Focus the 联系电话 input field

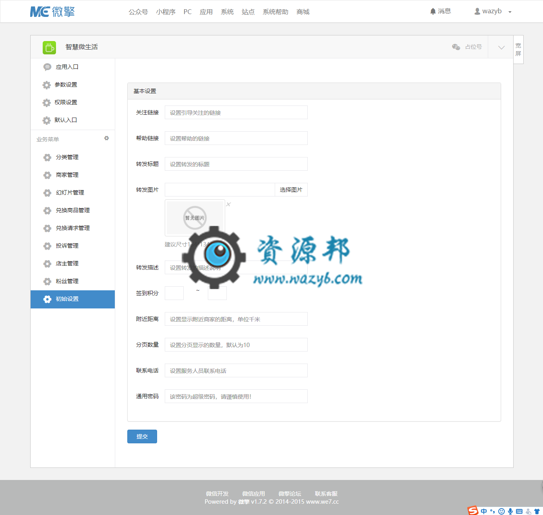tap(236, 370)
